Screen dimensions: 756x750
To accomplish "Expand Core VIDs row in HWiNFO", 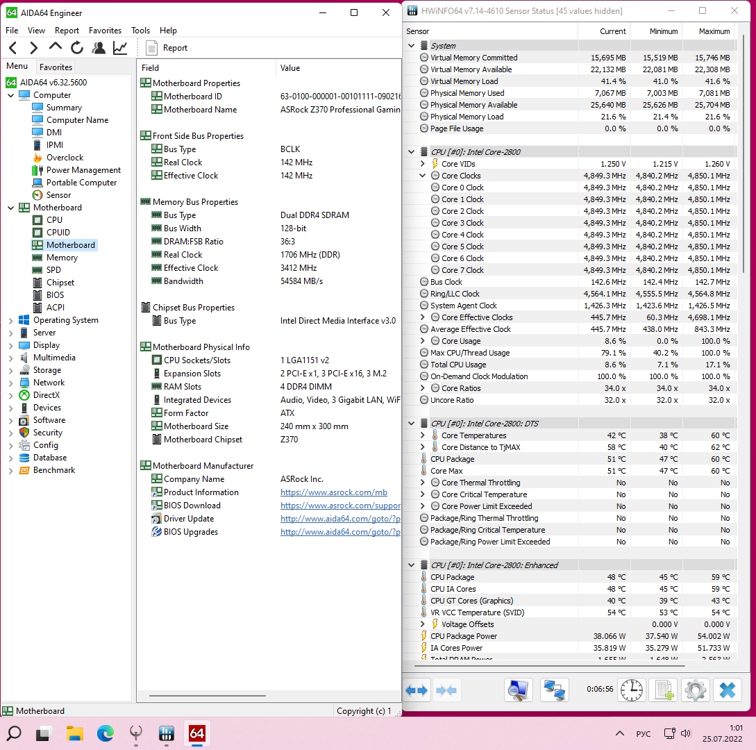I will tap(422, 164).
